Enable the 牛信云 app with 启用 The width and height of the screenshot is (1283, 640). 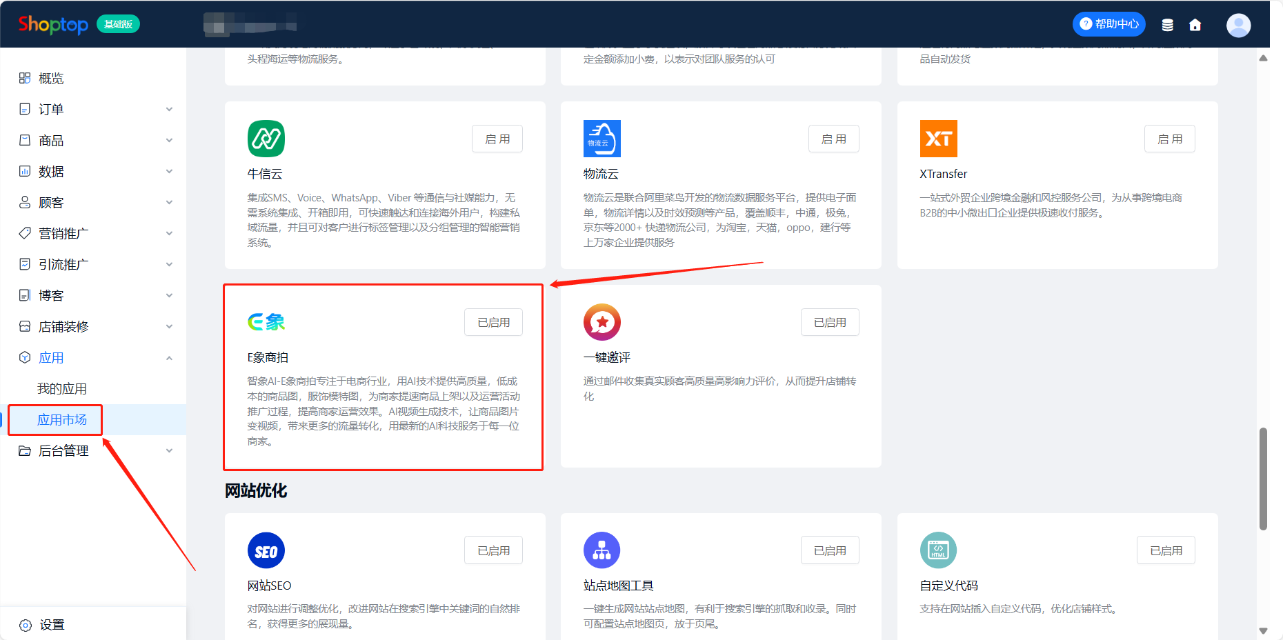coord(497,139)
